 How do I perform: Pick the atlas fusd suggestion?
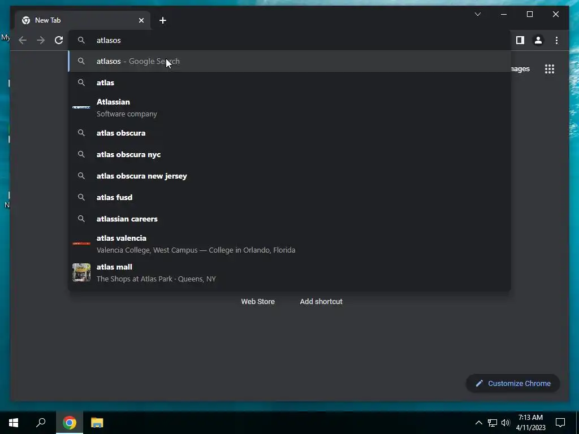289,197
